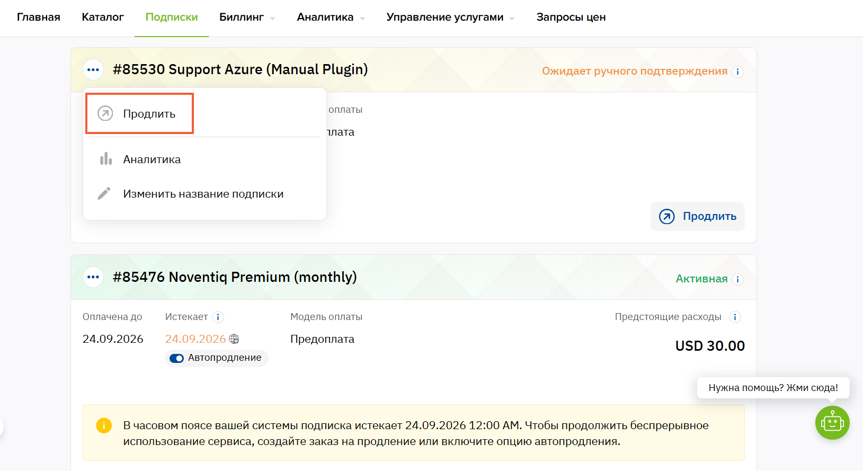Image resolution: width=863 pixels, height=471 pixels.
Task: Click info icon next to 'Активная' status
Action: point(737,279)
